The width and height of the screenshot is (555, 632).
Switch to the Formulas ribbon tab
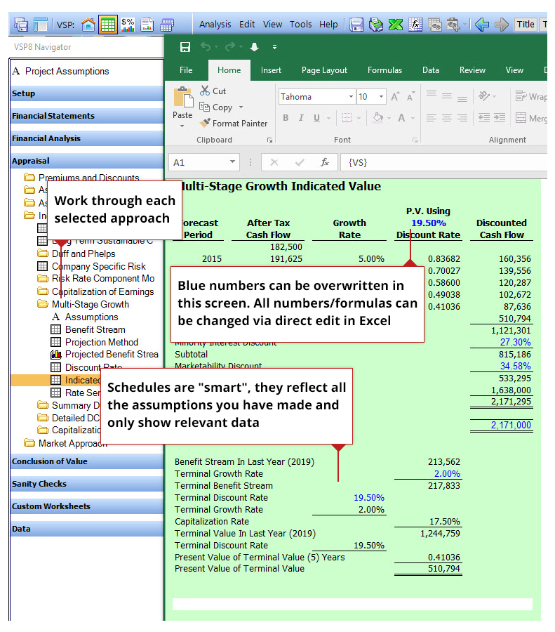click(x=385, y=70)
